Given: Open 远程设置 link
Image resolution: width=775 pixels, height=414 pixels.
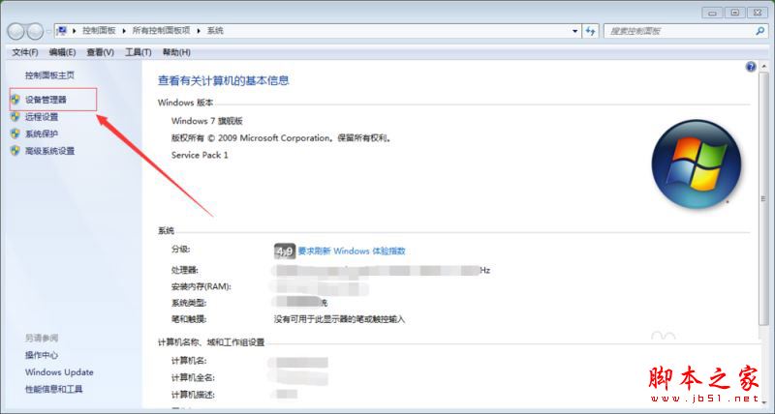Looking at the screenshot, I should click(x=42, y=117).
